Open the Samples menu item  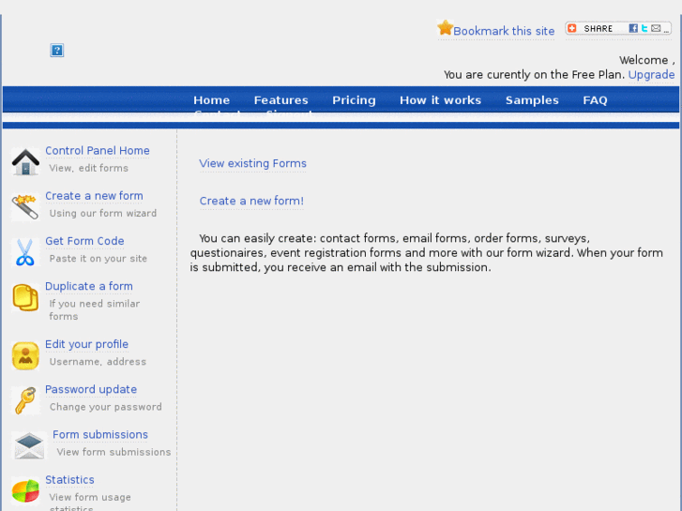(x=532, y=100)
